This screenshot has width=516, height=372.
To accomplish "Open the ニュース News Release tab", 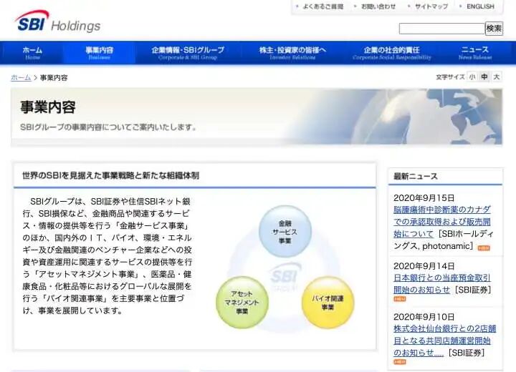I will click(x=475, y=53).
